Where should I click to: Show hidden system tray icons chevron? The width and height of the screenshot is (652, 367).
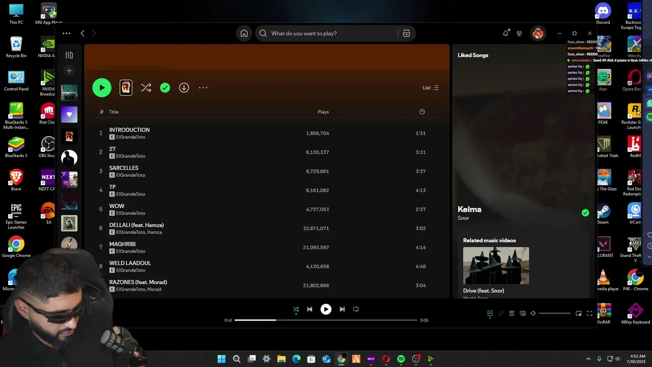[x=588, y=359]
